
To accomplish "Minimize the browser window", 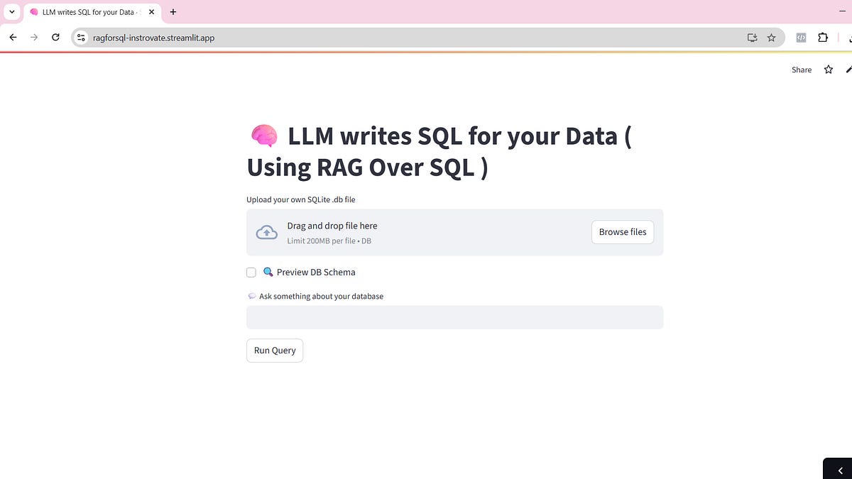I will click(843, 13).
